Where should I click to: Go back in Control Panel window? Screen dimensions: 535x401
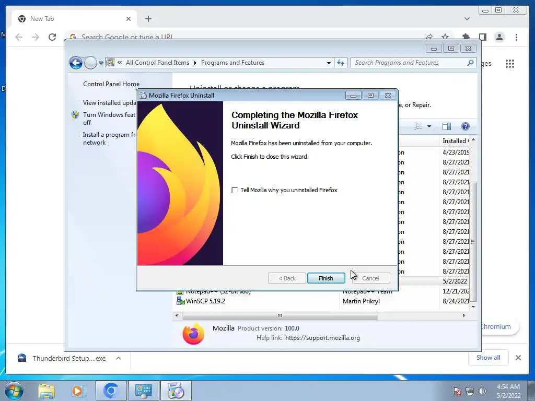[x=76, y=63]
